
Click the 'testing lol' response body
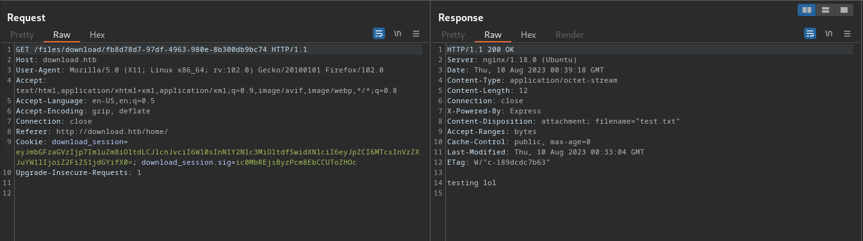[471, 183]
